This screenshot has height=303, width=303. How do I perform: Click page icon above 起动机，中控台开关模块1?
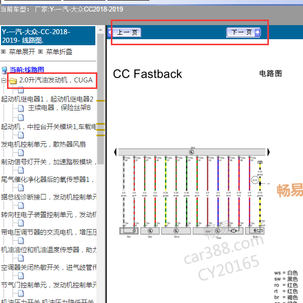tap(21, 117)
